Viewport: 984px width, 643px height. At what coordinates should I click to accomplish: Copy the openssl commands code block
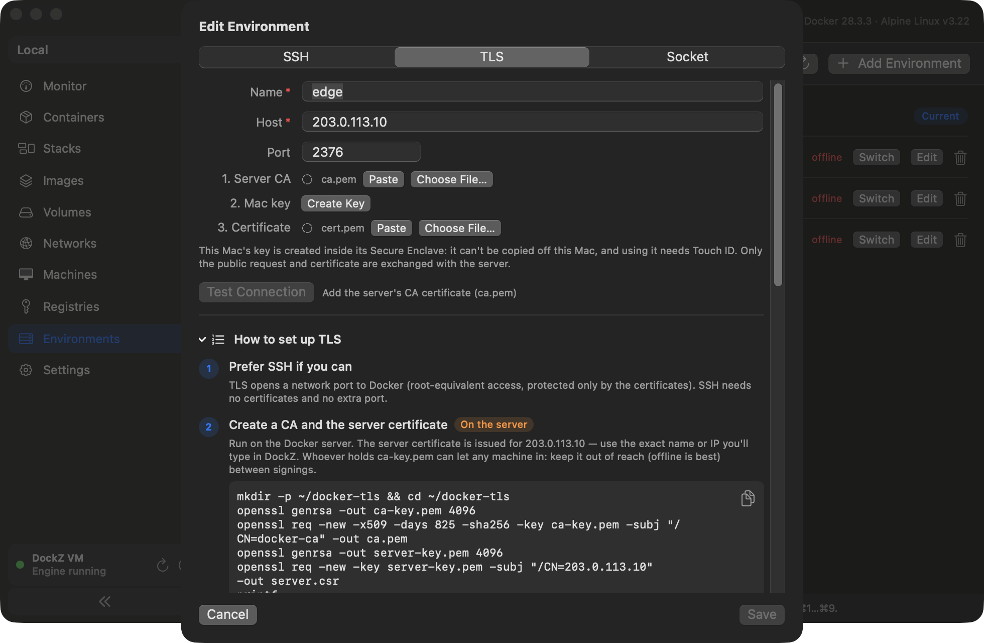(x=748, y=498)
